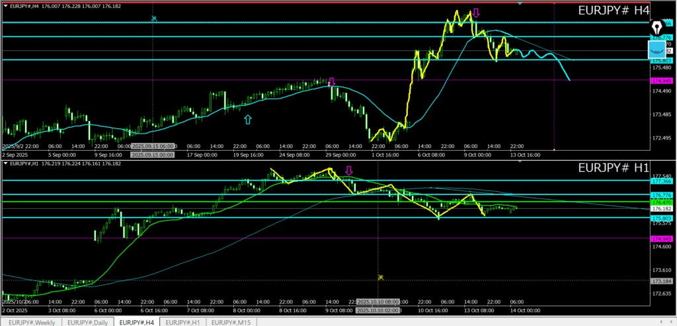Click the gray chart shift triangle at top
Screen dimensions: 677x326
point(520,4)
